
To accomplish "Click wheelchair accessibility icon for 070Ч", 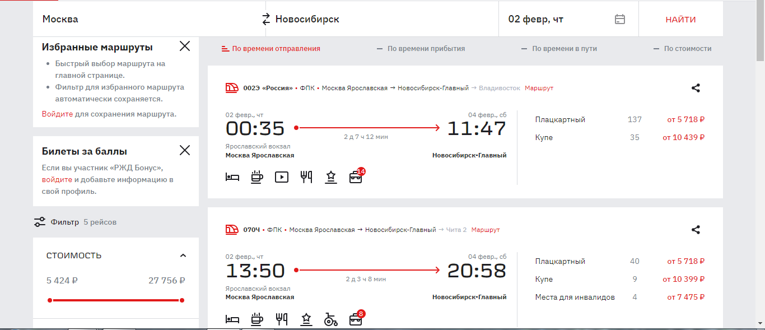I will [x=331, y=319].
